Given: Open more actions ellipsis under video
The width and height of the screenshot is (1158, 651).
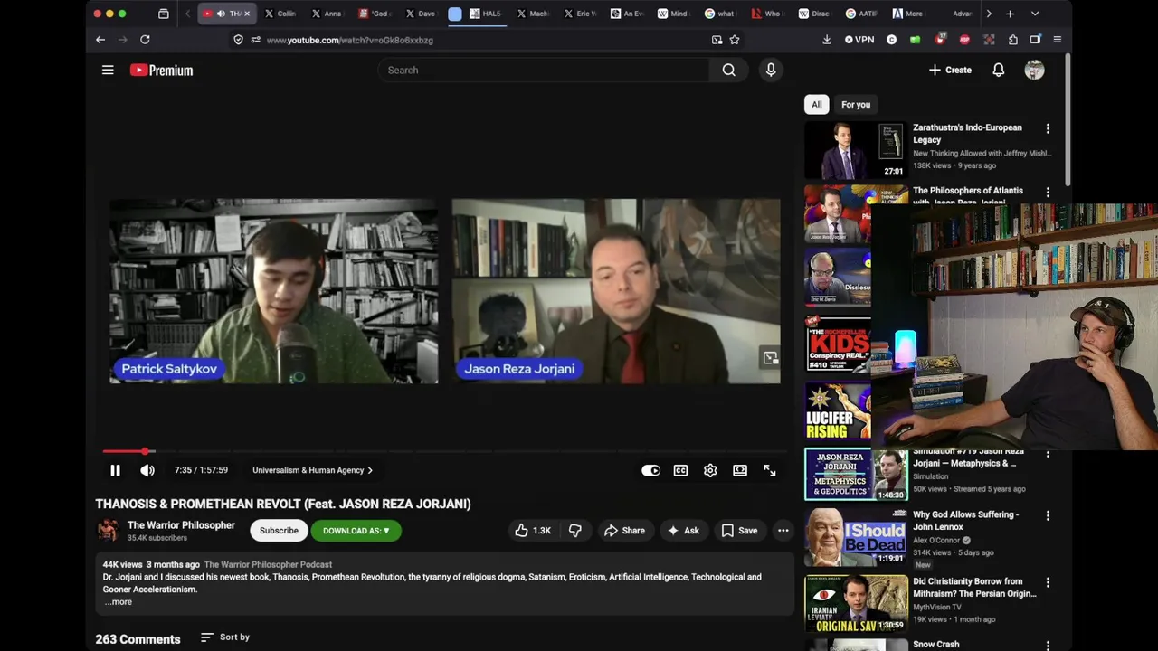Looking at the screenshot, I should point(783,531).
